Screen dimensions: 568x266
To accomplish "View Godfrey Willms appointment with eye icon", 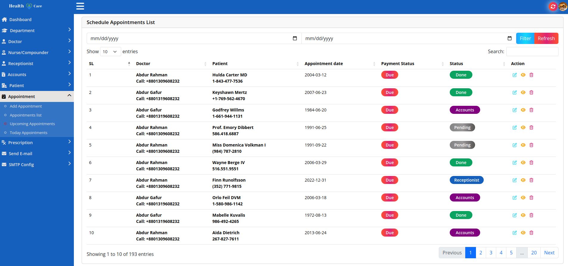I will [523, 110].
